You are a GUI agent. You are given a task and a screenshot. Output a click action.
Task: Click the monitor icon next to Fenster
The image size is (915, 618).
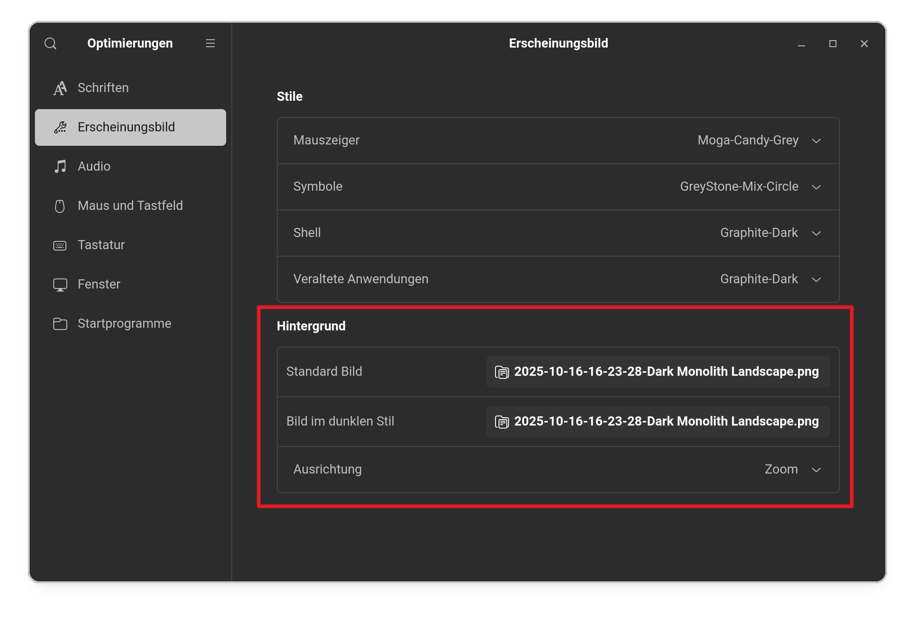point(60,285)
